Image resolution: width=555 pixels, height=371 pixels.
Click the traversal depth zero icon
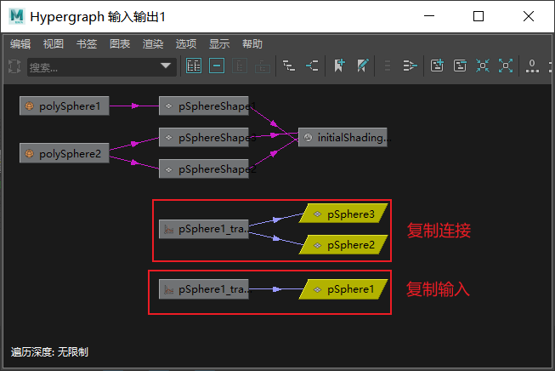[532, 66]
